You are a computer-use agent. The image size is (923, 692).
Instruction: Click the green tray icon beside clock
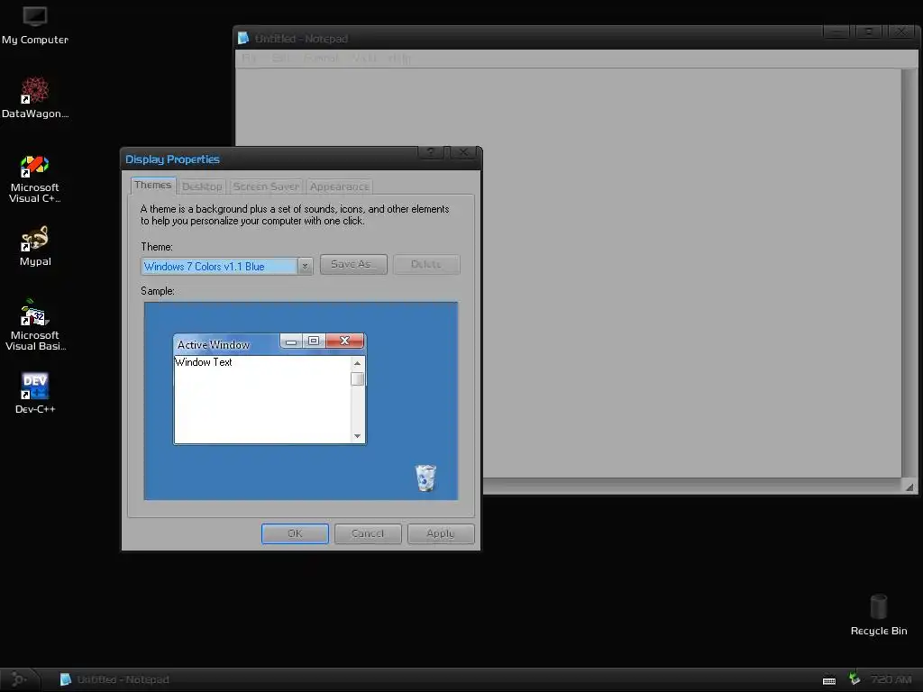click(x=854, y=679)
